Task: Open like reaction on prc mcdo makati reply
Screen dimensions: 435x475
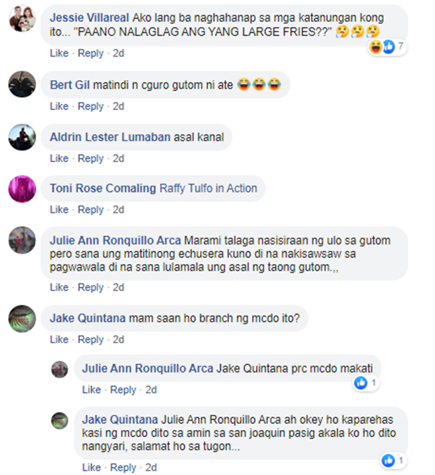Action: [x=366, y=383]
